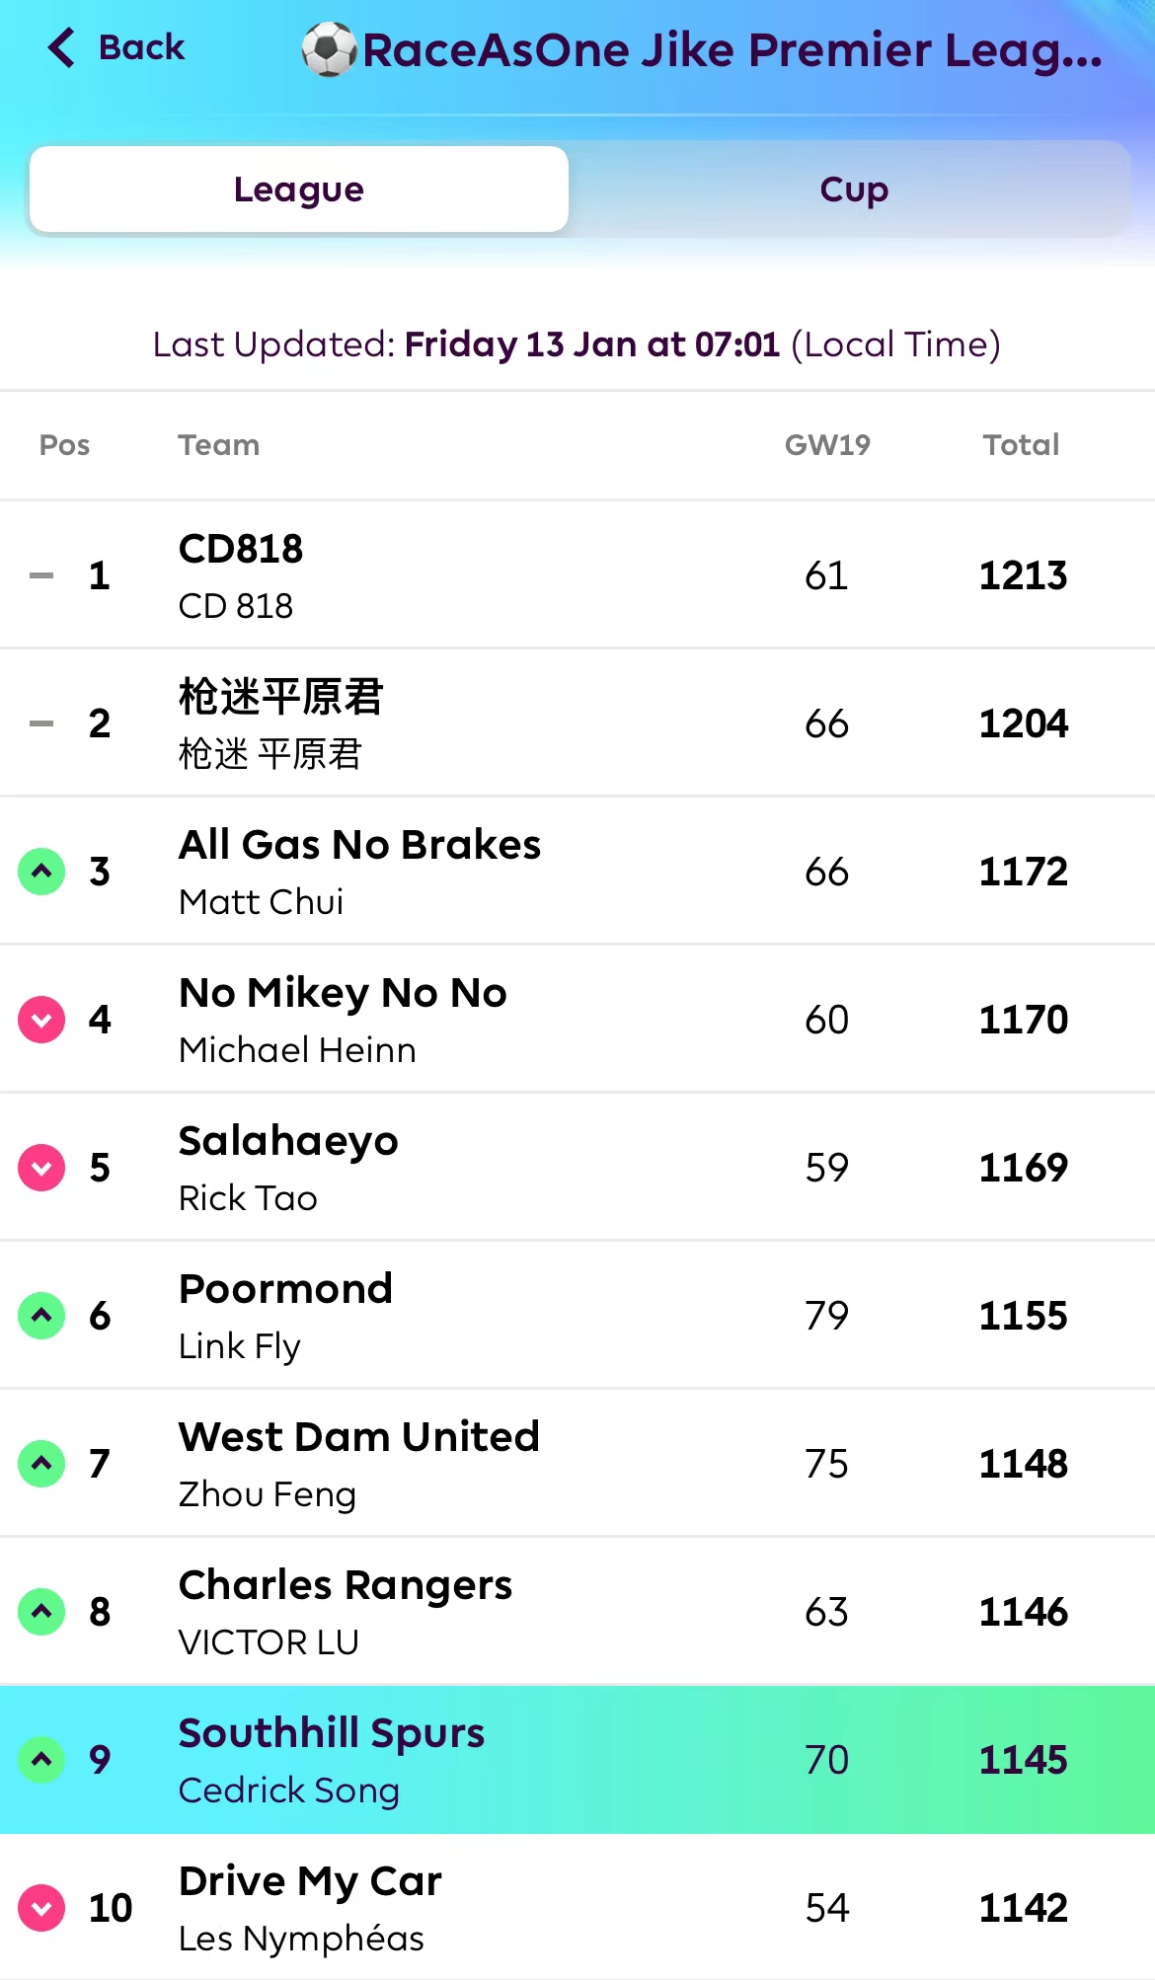
Task: Tap the back chevron arrow icon
Action: click(x=61, y=47)
